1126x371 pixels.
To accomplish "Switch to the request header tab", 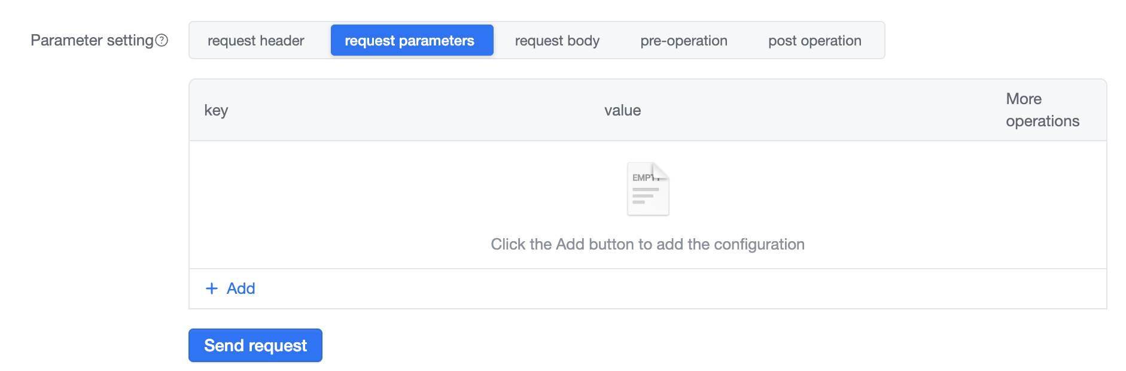I will point(256,41).
